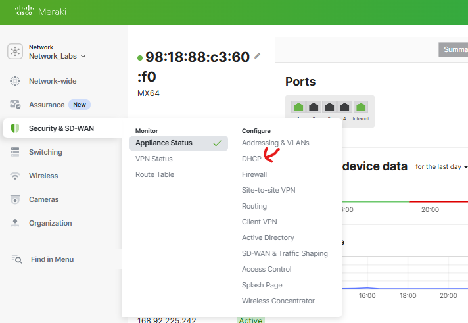Open VPN Status page
Viewport: 468px width, 323px height.
[x=154, y=159]
